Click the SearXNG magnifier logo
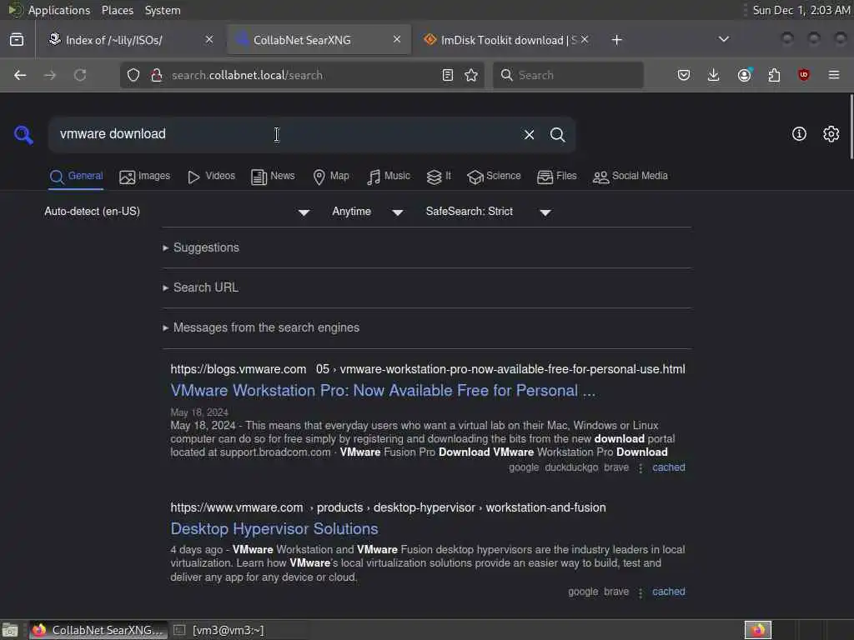The image size is (854, 640). [23, 134]
